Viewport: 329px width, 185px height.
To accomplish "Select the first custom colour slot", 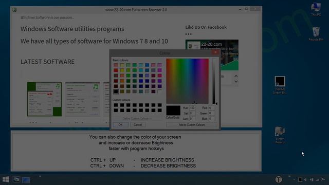I will [116, 105].
